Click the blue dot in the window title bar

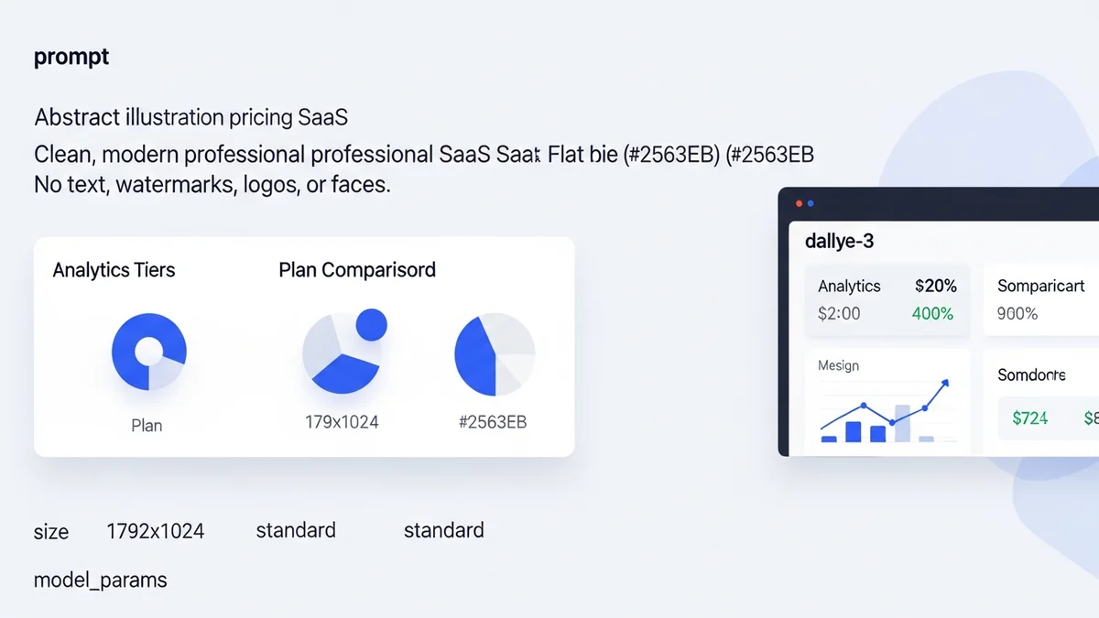point(811,203)
